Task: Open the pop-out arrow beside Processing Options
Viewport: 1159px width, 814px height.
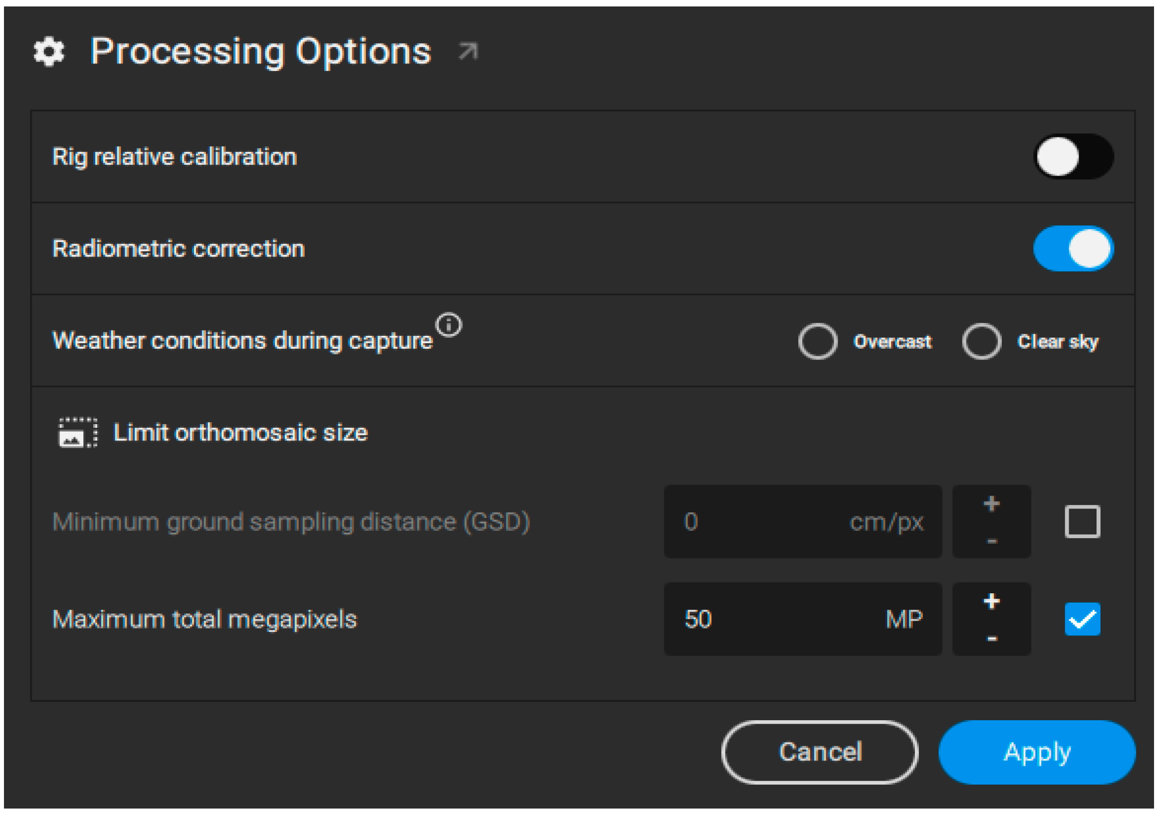Action: (468, 52)
